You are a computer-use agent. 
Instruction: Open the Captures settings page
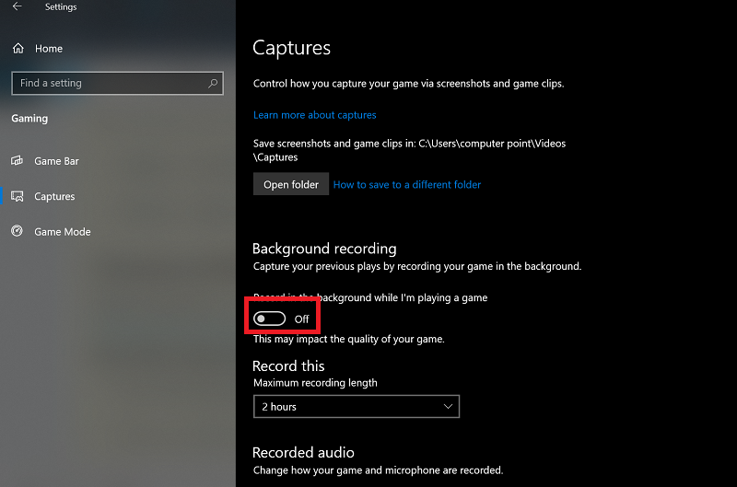click(54, 196)
